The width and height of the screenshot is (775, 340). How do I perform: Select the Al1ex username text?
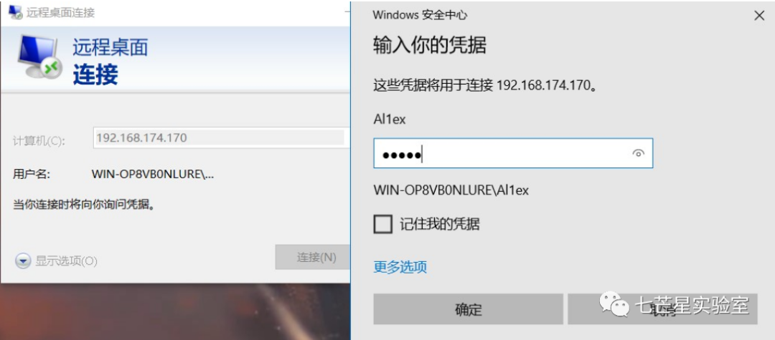tap(390, 119)
